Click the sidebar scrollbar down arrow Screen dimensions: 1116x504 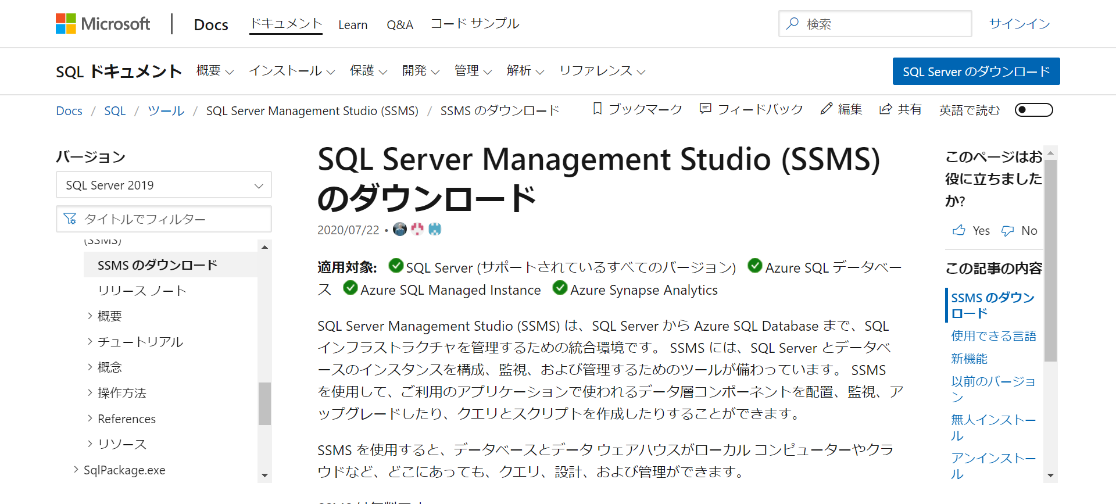tap(264, 476)
